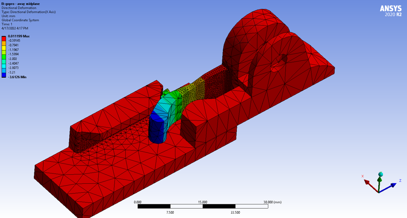The image size is (407, 218).
Task: Click ruler label 30.000 (mm)
Action: [x=272, y=202]
